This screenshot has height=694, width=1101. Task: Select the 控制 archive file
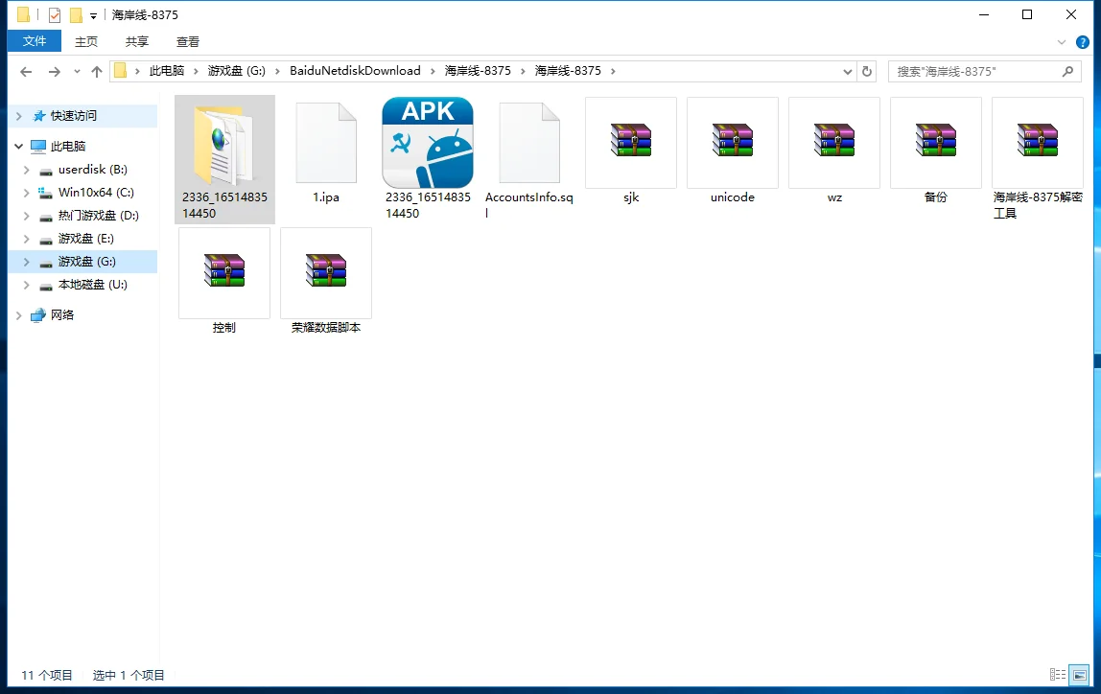[x=224, y=272]
